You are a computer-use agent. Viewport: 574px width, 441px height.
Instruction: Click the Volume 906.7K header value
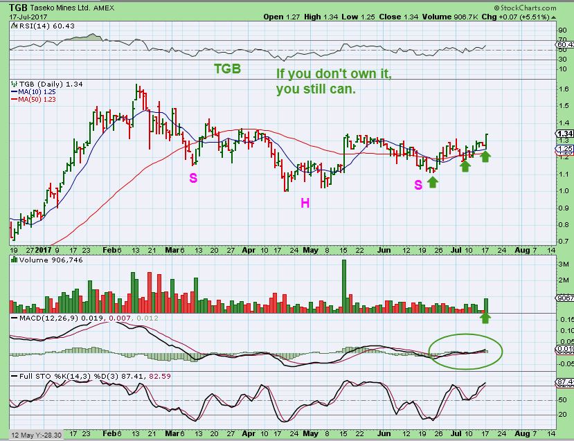(449, 17)
